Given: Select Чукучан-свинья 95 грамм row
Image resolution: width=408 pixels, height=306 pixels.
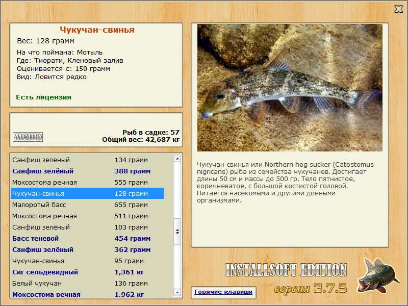Looking at the screenshot, I should point(87,261).
